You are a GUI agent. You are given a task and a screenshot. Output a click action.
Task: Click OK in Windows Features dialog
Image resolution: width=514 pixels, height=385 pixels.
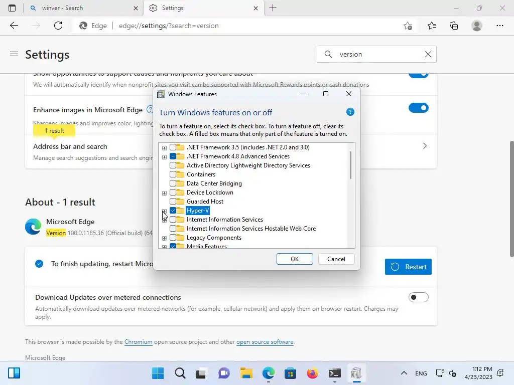click(x=295, y=259)
